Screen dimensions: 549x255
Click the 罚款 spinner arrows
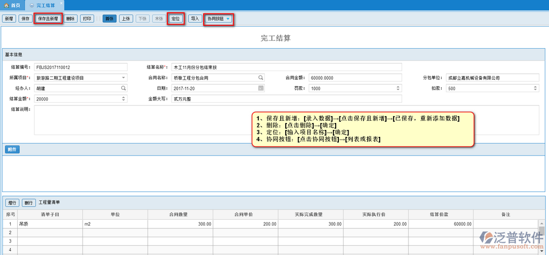click(x=398, y=88)
